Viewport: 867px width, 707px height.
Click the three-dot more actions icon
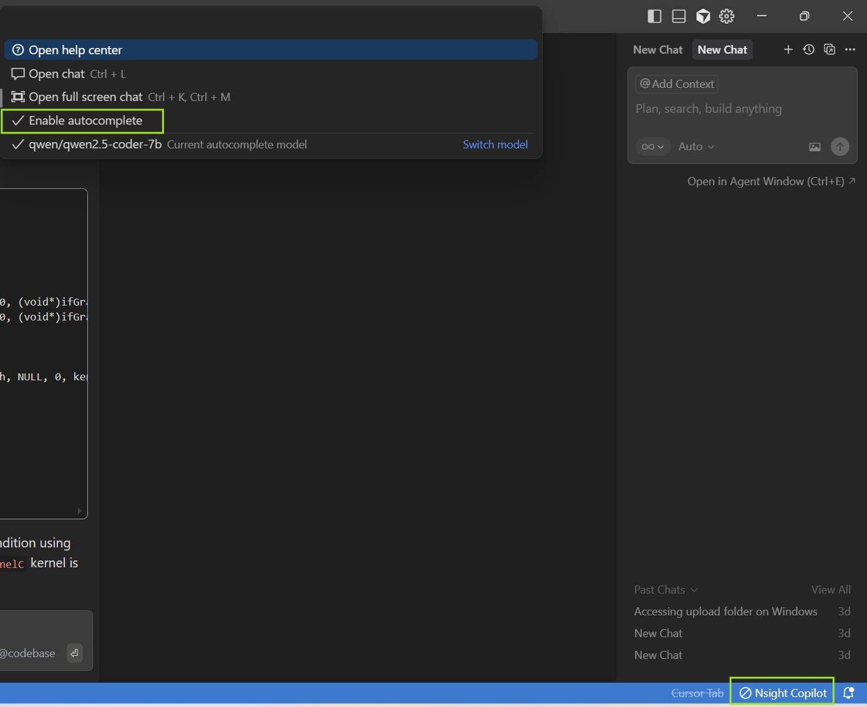[850, 50]
